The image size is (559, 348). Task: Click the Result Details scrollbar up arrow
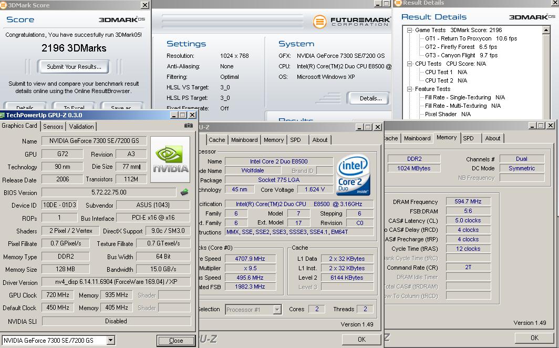pos(546,30)
